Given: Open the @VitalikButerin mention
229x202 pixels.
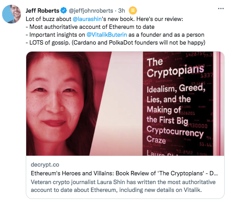Looking at the screenshot, I should tap(107, 35).
